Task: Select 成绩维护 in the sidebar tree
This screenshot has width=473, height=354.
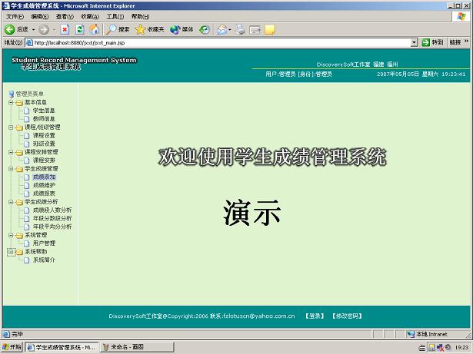Action: pos(44,185)
